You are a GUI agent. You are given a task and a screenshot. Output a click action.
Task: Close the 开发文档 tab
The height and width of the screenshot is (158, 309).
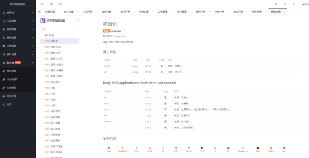tap(284, 12)
